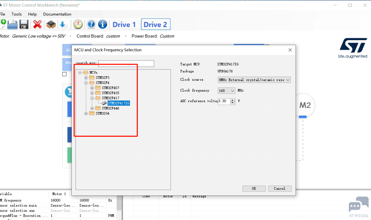Click the 16000 value beside the Hz unit

pos(84,200)
